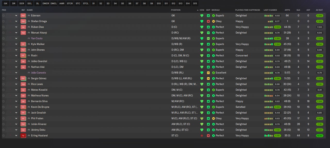This screenshot has width=330, height=148.
Task: Click Stefan Ortega's red match sharpness icon
Action: pyautogui.click(x=208, y=21)
